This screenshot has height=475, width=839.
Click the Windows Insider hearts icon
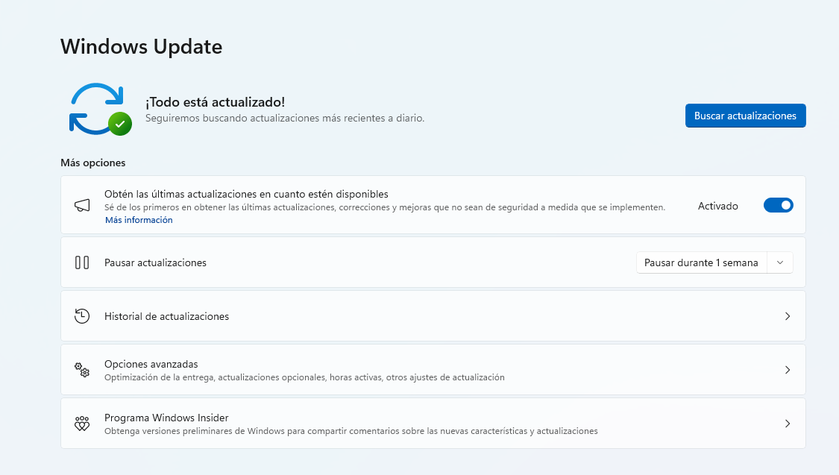pyautogui.click(x=82, y=424)
